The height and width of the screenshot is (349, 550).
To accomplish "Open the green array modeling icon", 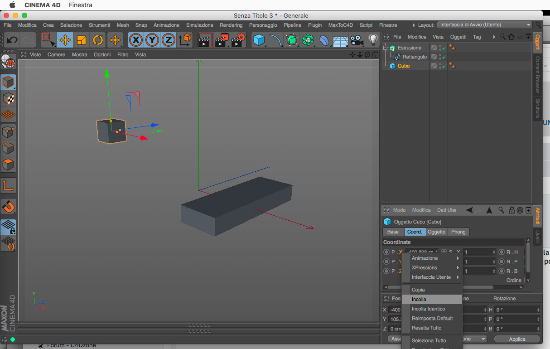I will point(309,40).
